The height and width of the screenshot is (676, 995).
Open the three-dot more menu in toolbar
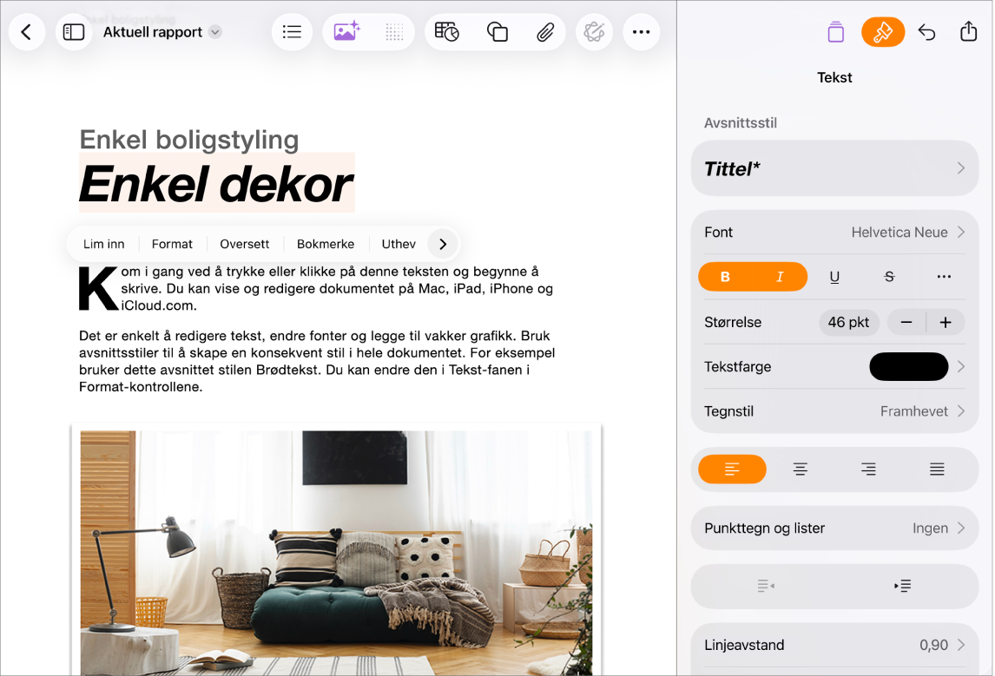coord(641,32)
